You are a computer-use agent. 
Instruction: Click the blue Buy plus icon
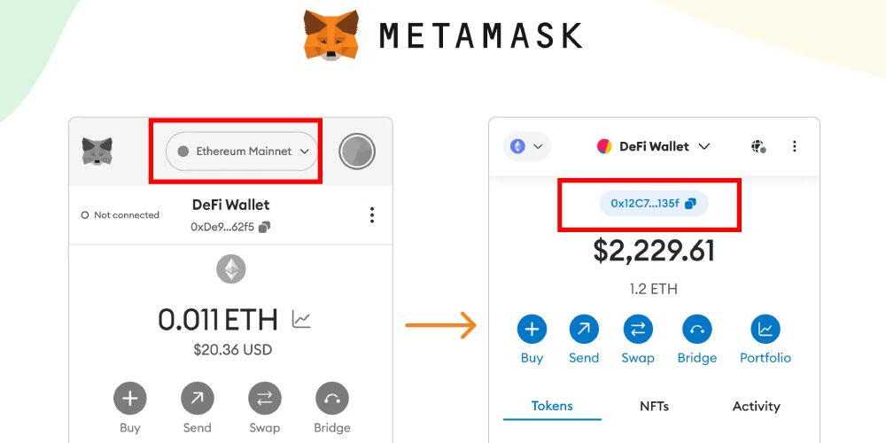532,330
